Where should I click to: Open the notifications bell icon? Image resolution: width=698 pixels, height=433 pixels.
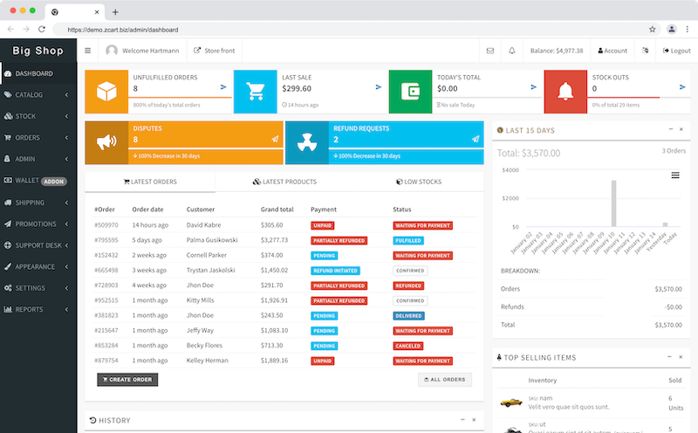tap(512, 51)
